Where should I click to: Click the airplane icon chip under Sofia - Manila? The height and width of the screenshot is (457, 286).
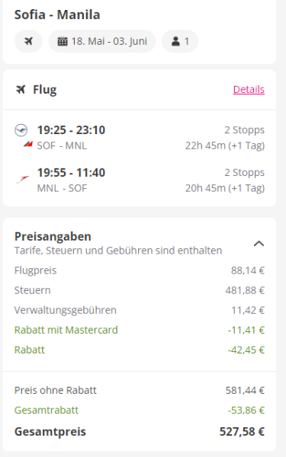pyautogui.click(x=28, y=41)
